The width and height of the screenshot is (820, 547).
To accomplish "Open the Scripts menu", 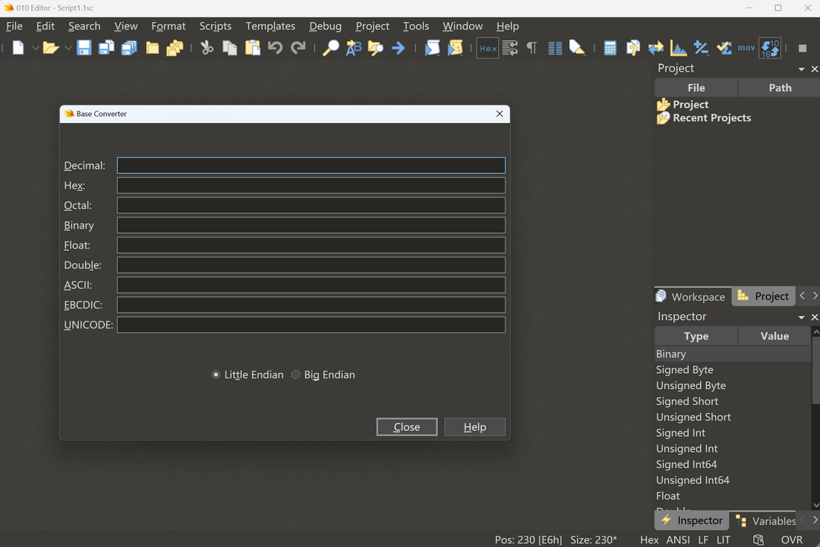I will [x=215, y=26].
